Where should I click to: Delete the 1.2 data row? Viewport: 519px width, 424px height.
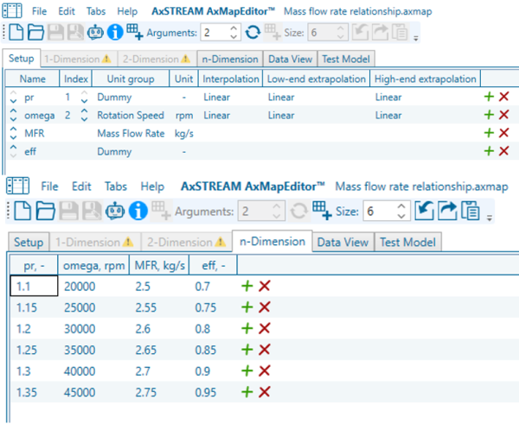click(265, 328)
